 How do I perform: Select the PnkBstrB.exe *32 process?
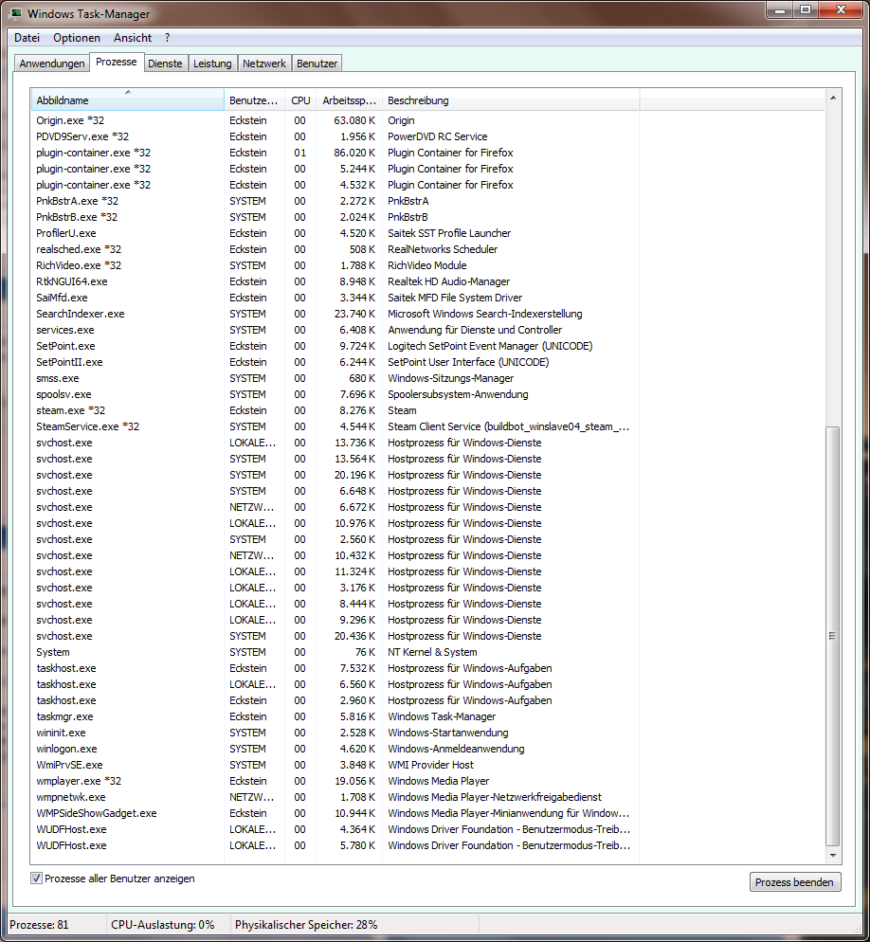335,217
